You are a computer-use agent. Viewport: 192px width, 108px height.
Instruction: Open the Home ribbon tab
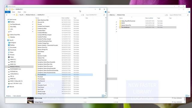click(13, 12)
